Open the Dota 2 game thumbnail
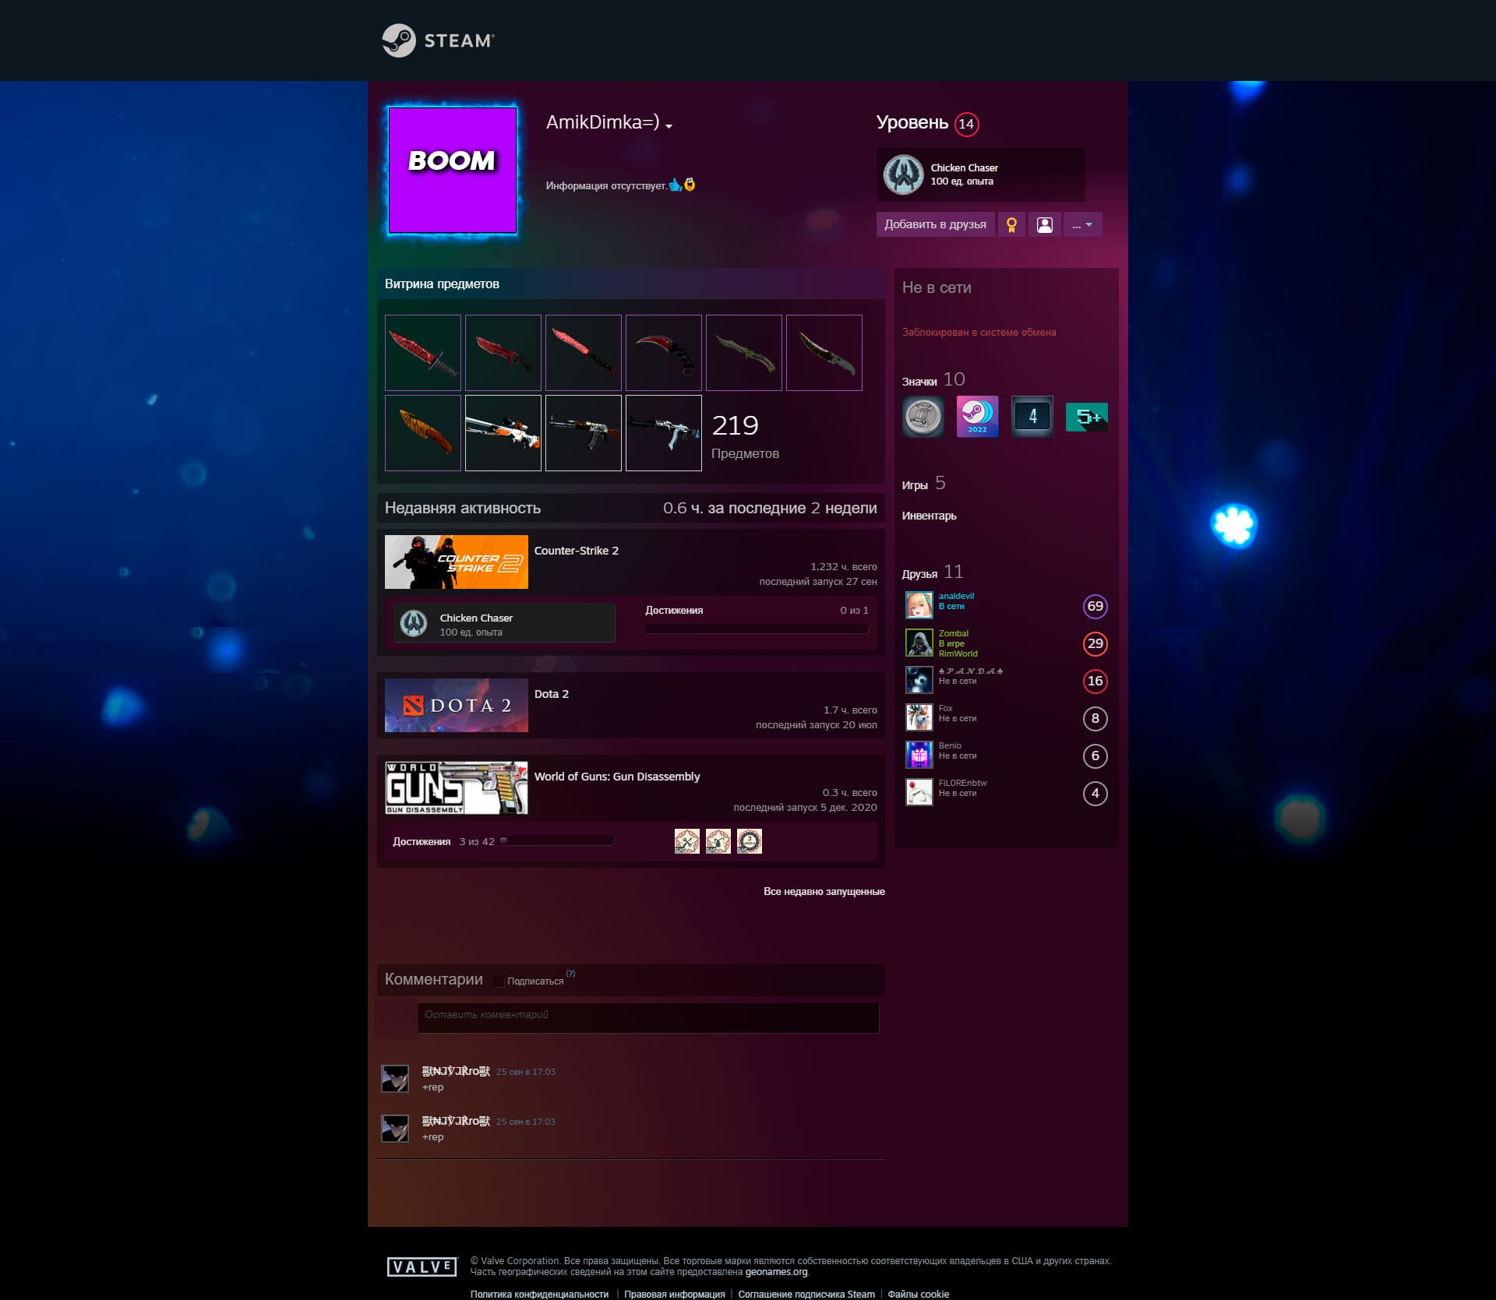 [456, 706]
